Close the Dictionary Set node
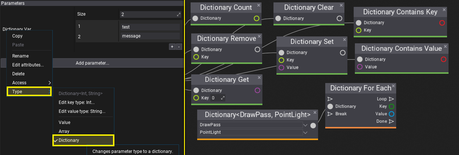 tap(344, 39)
